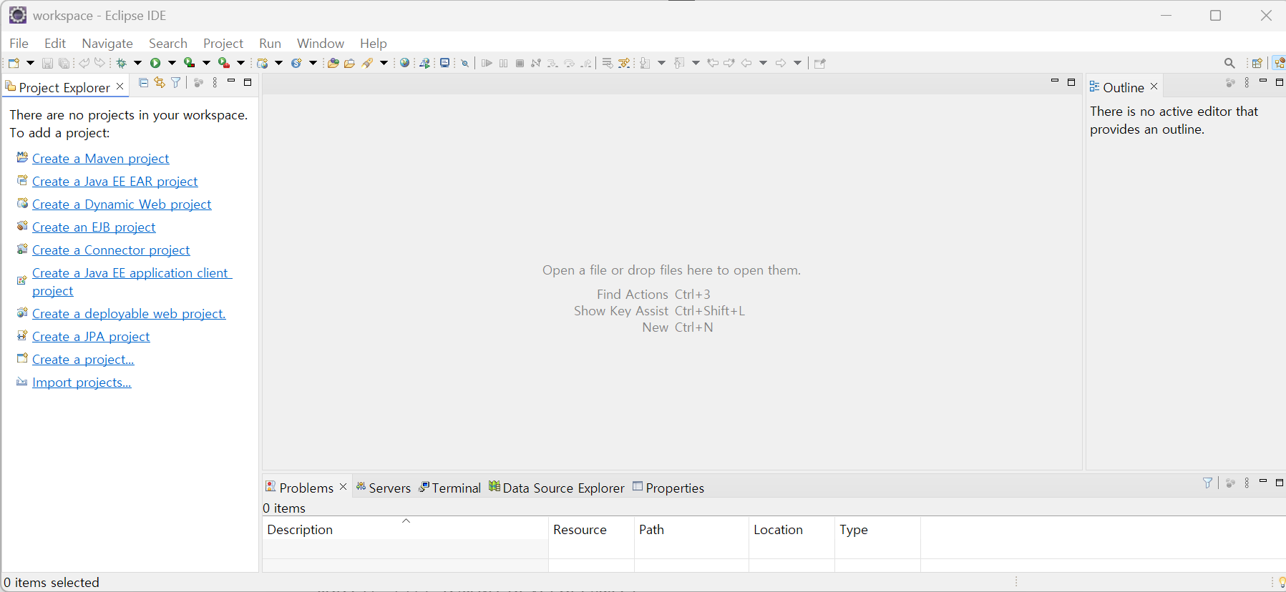Click the Create a Connector project link
This screenshot has width=1286, height=592.
[x=111, y=250]
